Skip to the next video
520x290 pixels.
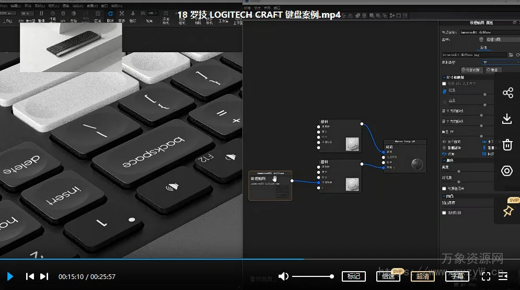44,276
